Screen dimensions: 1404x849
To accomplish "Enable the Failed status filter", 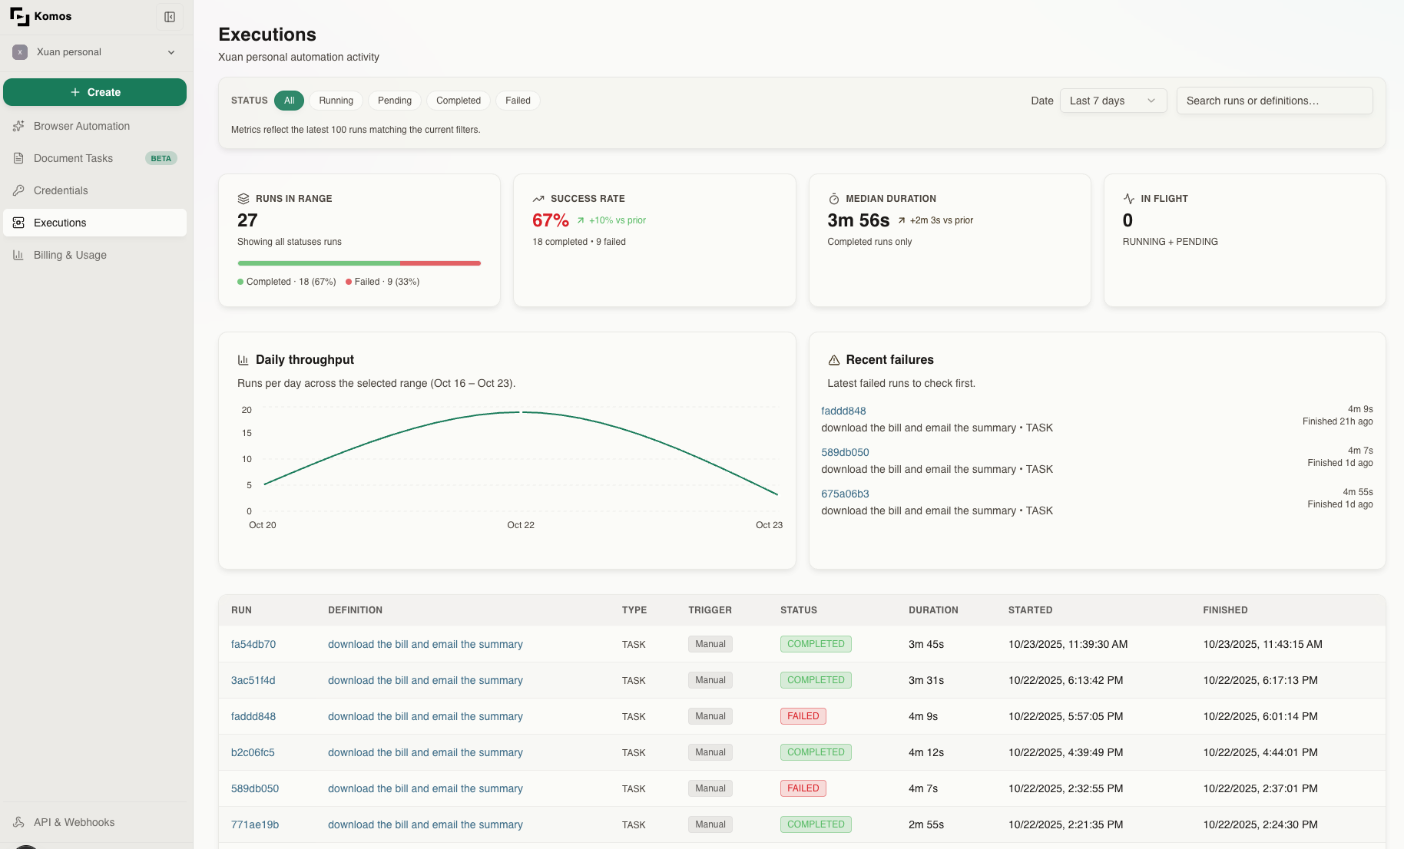I will (518, 101).
